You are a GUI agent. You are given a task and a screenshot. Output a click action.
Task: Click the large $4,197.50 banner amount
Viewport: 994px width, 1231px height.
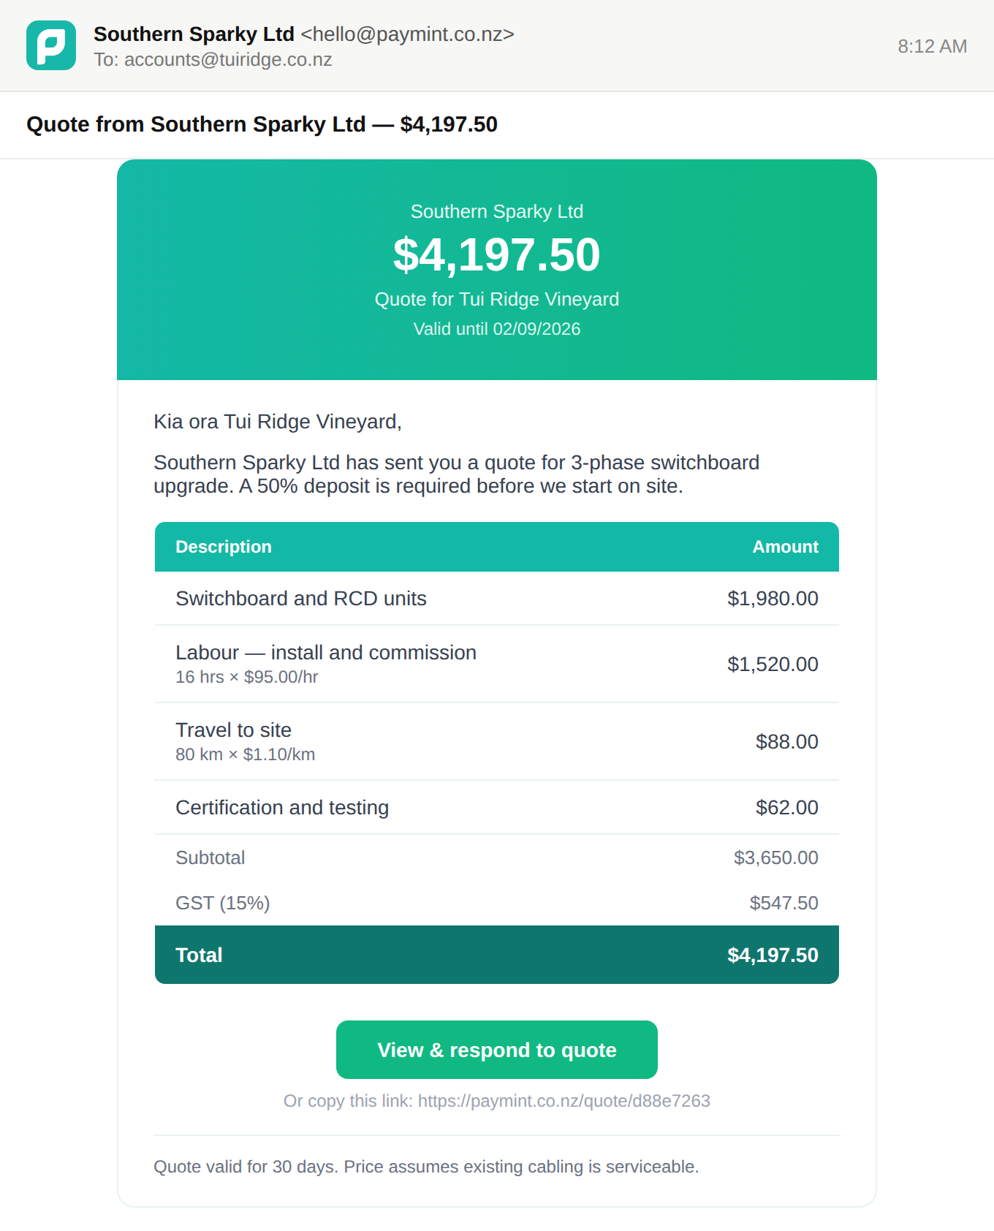coord(497,254)
